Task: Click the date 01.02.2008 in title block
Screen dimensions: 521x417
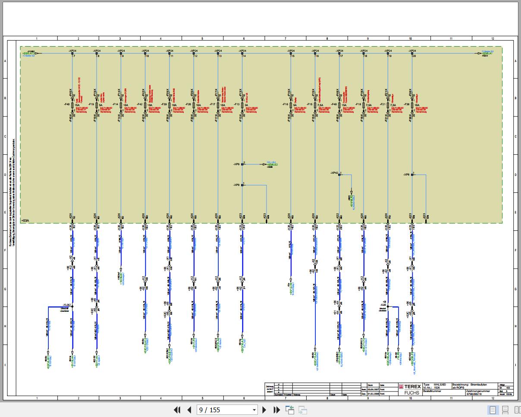Action: click(373, 394)
